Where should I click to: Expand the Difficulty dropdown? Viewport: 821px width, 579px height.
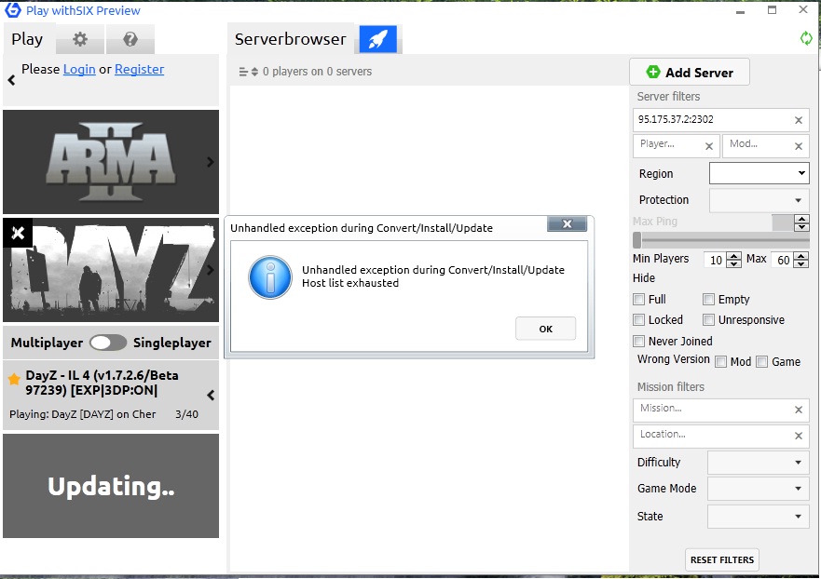pos(758,463)
